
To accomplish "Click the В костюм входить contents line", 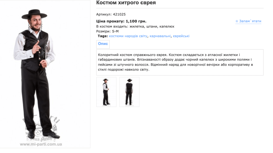I will [x=135, y=27].
